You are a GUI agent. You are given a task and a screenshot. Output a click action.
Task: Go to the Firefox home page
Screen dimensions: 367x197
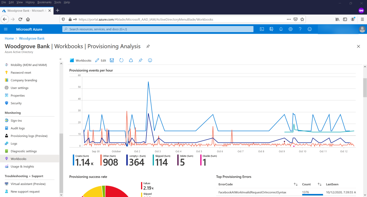point(28,19)
